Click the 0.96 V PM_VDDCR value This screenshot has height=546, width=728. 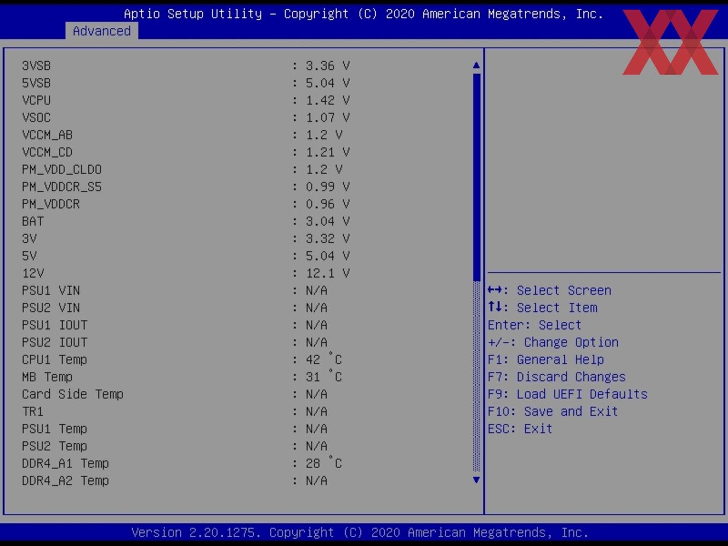coord(328,204)
